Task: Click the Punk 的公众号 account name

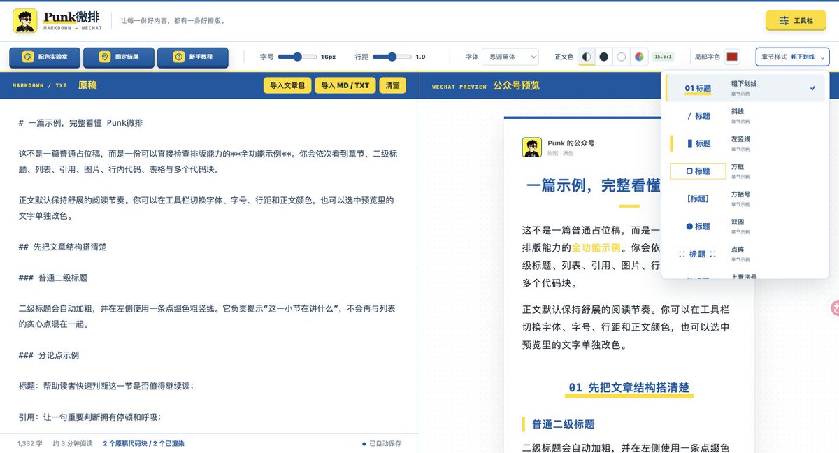Action: 571,143
